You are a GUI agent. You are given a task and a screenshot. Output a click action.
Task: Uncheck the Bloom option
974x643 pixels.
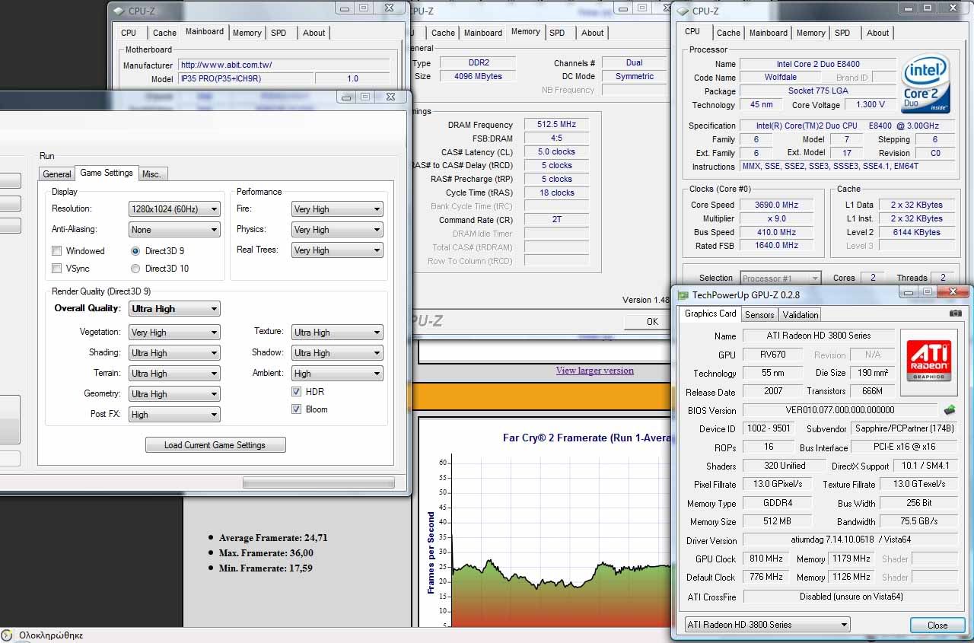click(297, 409)
